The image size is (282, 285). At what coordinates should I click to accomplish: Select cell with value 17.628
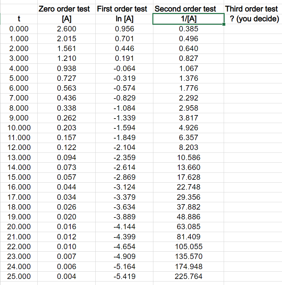pyautogui.click(x=189, y=177)
